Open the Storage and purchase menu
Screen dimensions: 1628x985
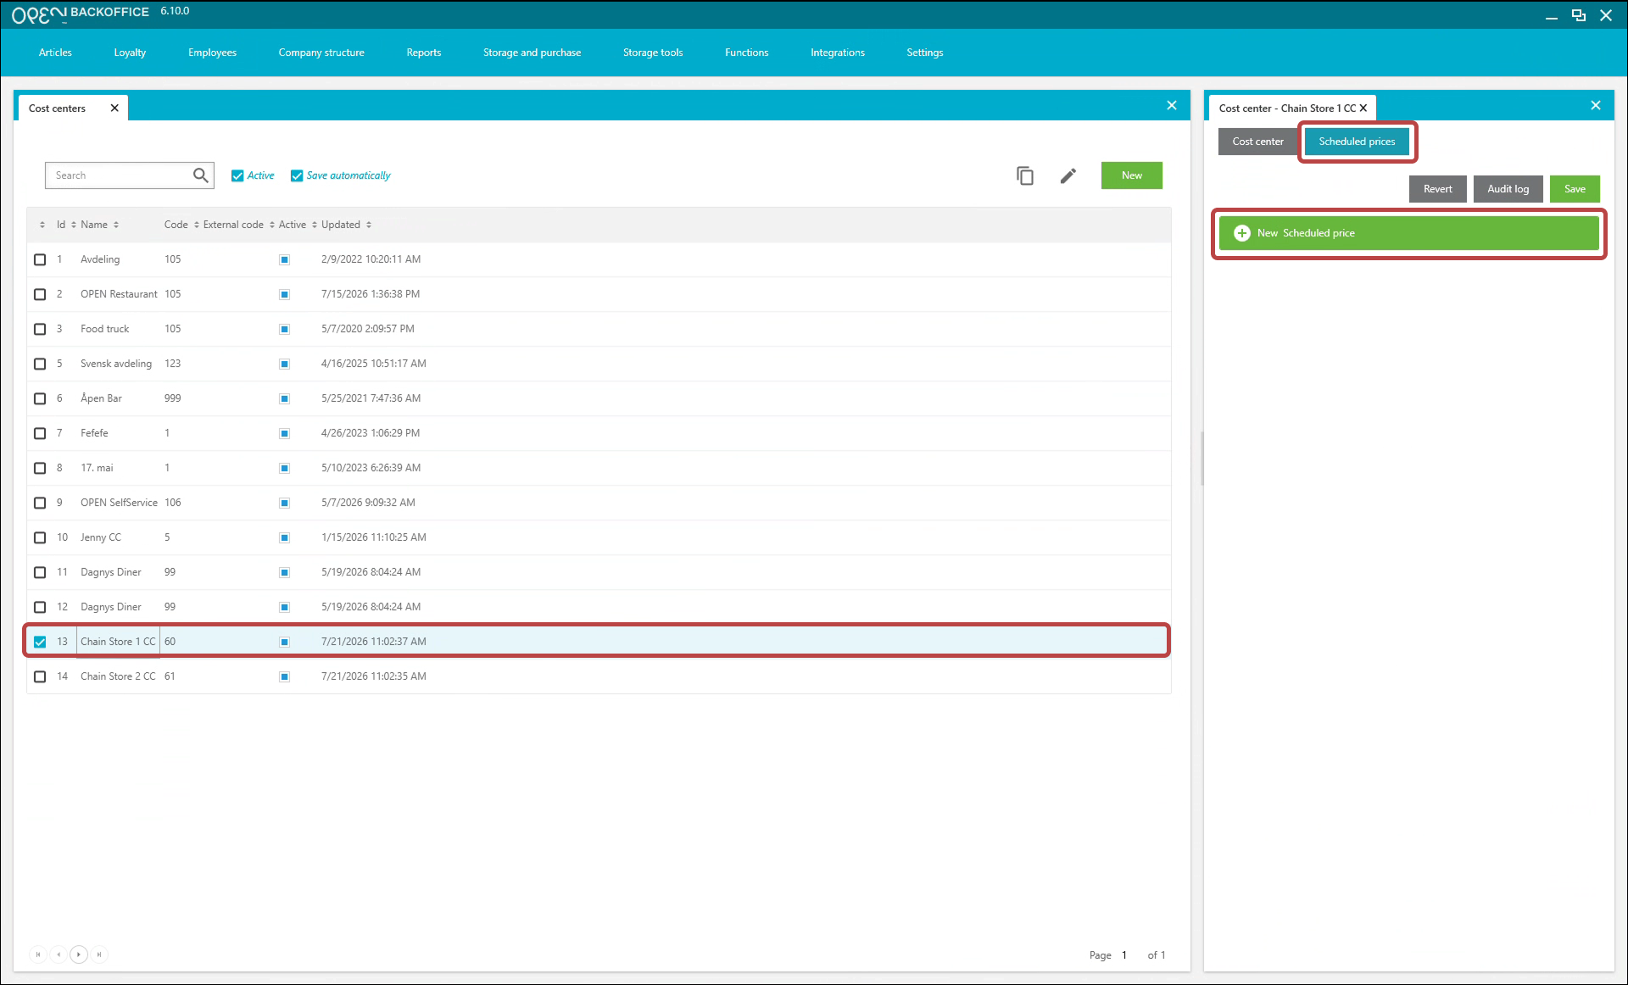click(x=532, y=53)
